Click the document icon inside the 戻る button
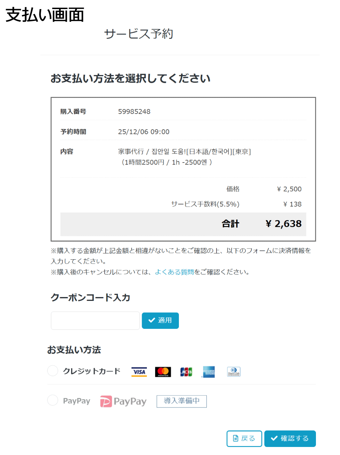This screenshot has height=455, width=340. pyautogui.click(x=236, y=438)
